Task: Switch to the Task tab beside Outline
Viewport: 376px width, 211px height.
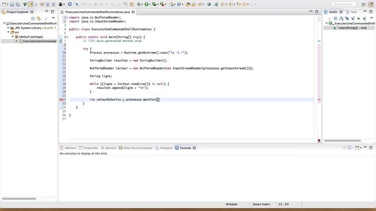Action: point(351,12)
